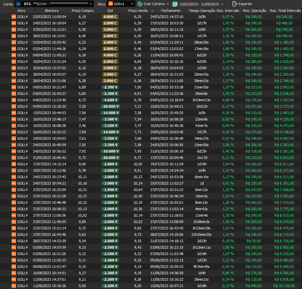Click the Exportar export icon
The width and height of the screenshot is (302, 289).
coord(235,4)
